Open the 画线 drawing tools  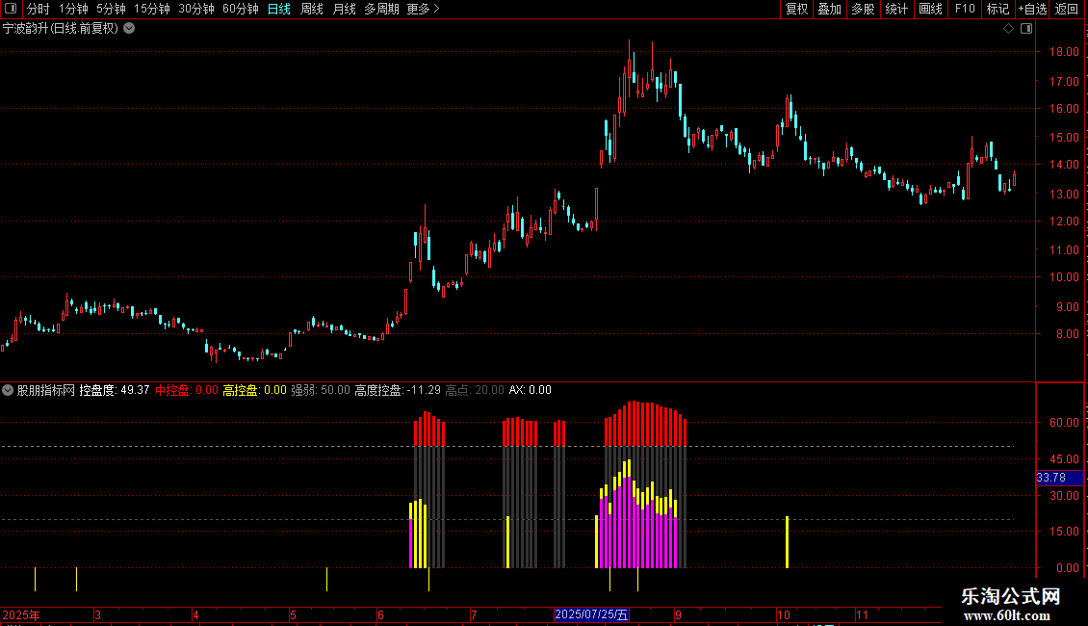[x=930, y=9]
